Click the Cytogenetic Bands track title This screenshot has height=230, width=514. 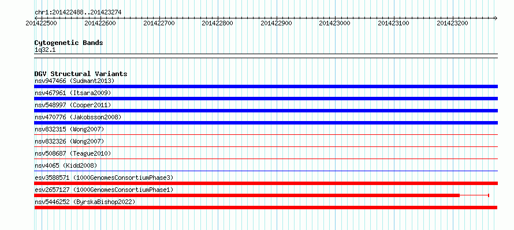click(69, 43)
